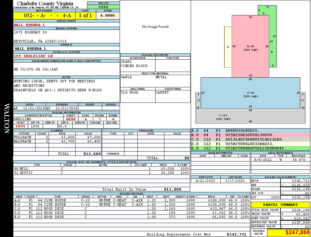Click the DRAINFIELD ON ADJ. notes line
This screenshot has width=311, height=237.
[58, 90]
